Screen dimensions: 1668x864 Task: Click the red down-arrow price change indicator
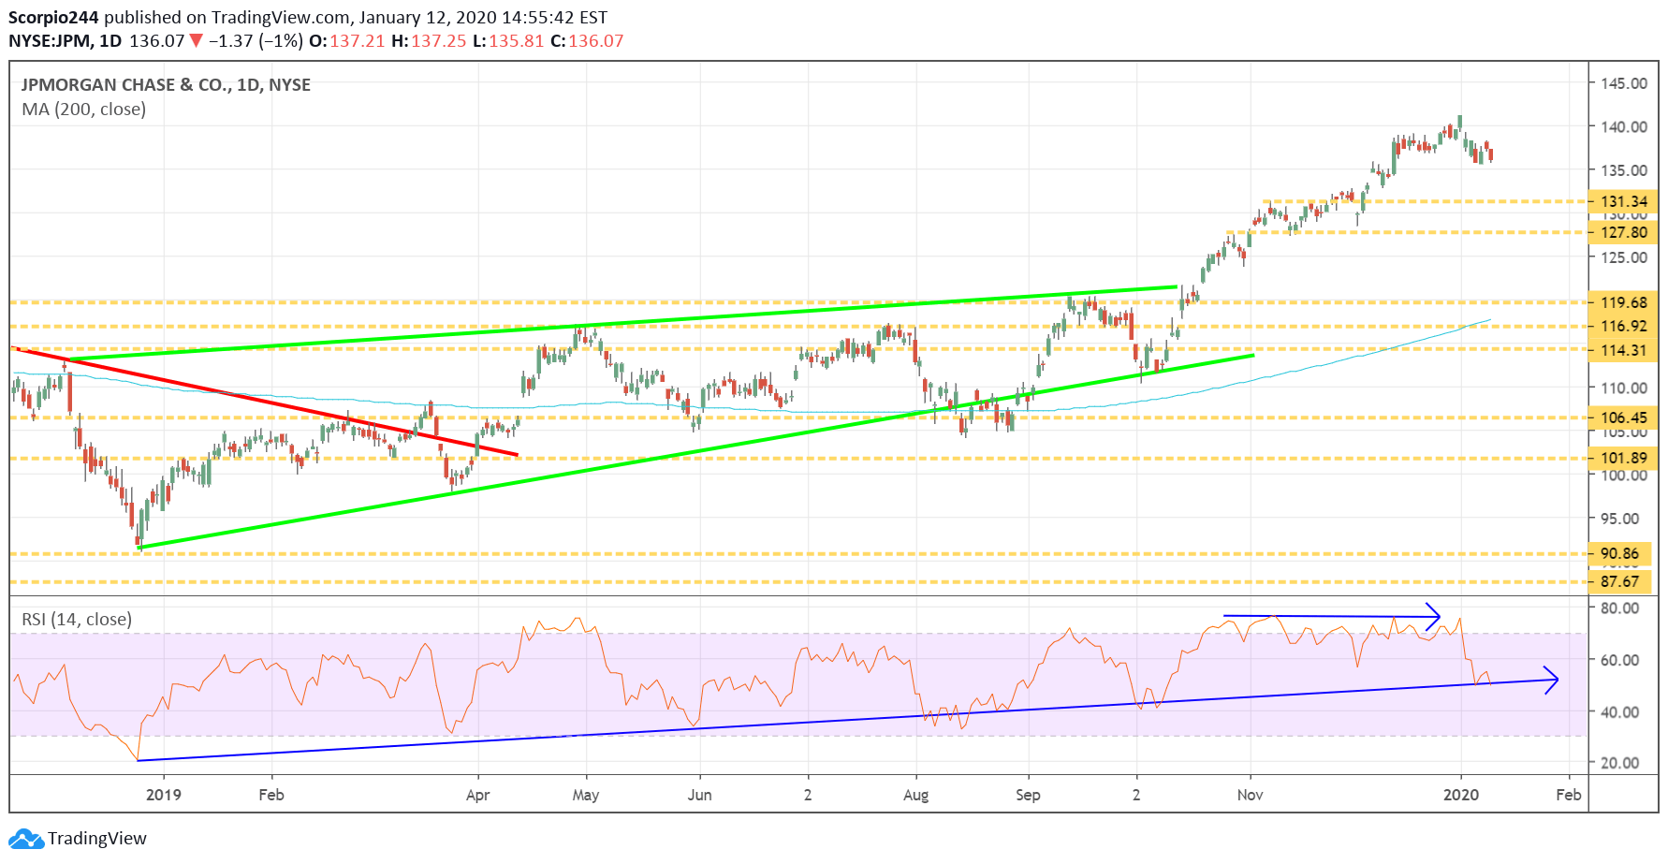(196, 41)
